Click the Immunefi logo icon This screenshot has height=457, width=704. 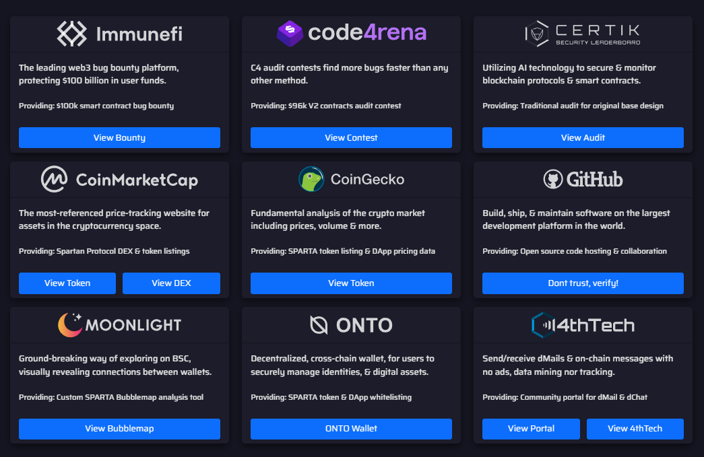(71, 33)
